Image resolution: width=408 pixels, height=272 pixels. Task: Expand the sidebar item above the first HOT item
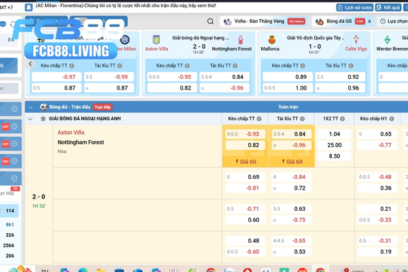[x=14, y=109]
